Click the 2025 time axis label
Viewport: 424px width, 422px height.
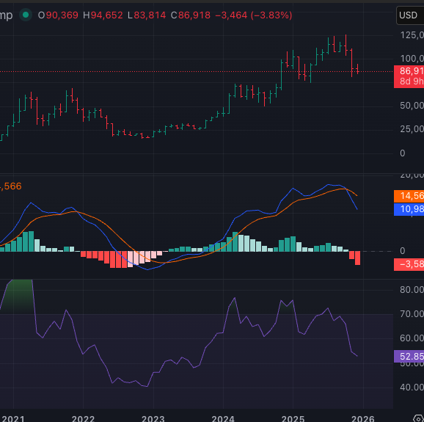pyautogui.click(x=293, y=418)
